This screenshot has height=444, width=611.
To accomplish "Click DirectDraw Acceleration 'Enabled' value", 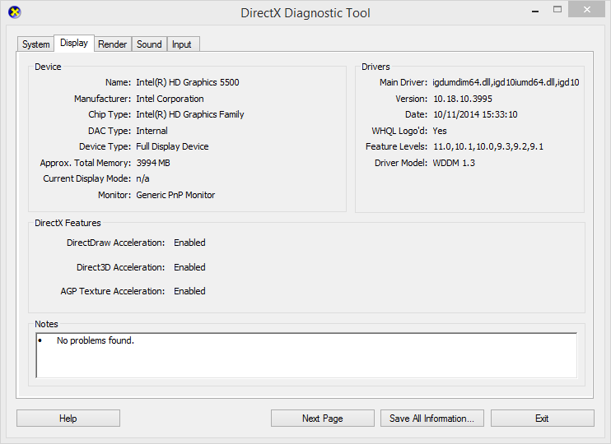I will (189, 243).
